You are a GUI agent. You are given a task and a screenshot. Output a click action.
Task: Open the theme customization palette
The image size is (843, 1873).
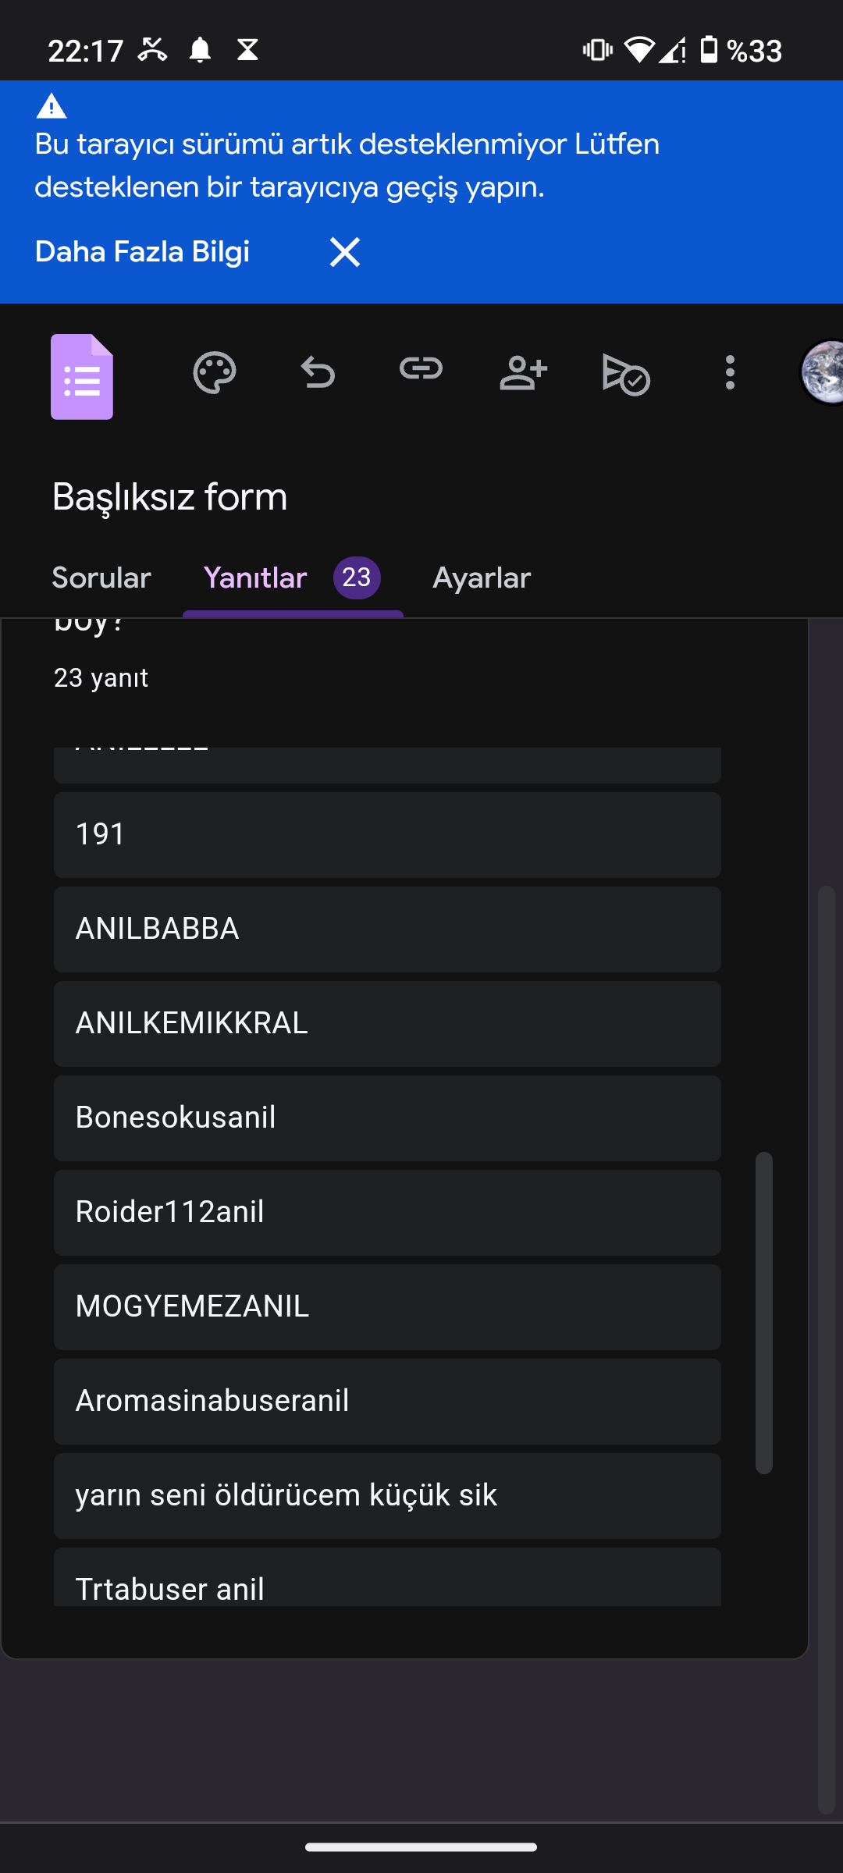point(215,373)
